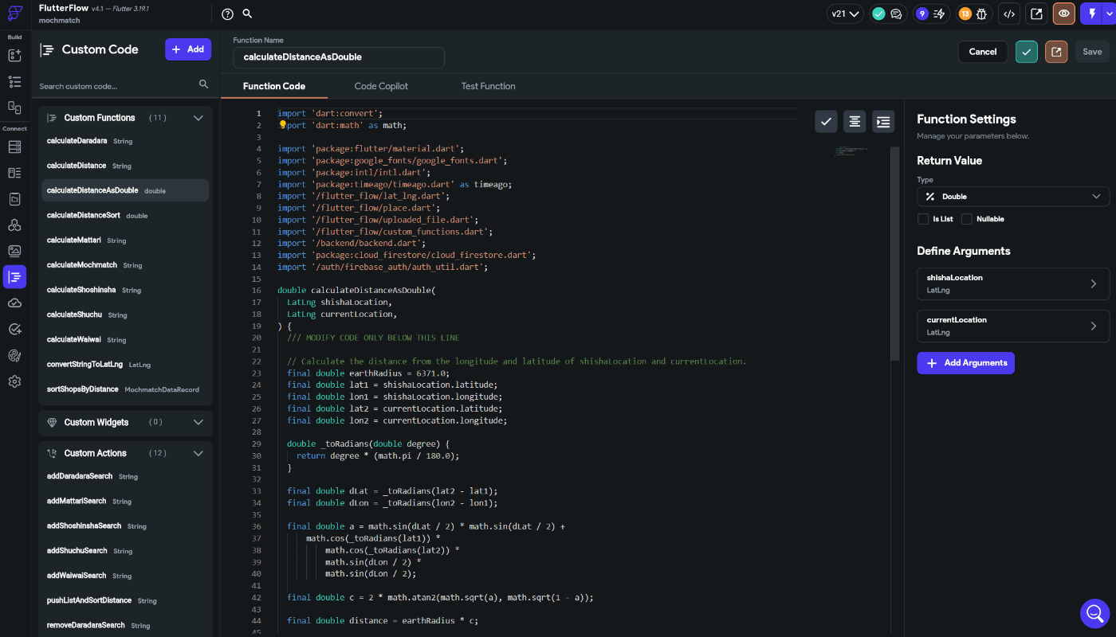Viewport: 1116px width, 637px height.
Task: Open the Firestore database icon in Connect section
Action: point(14,147)
